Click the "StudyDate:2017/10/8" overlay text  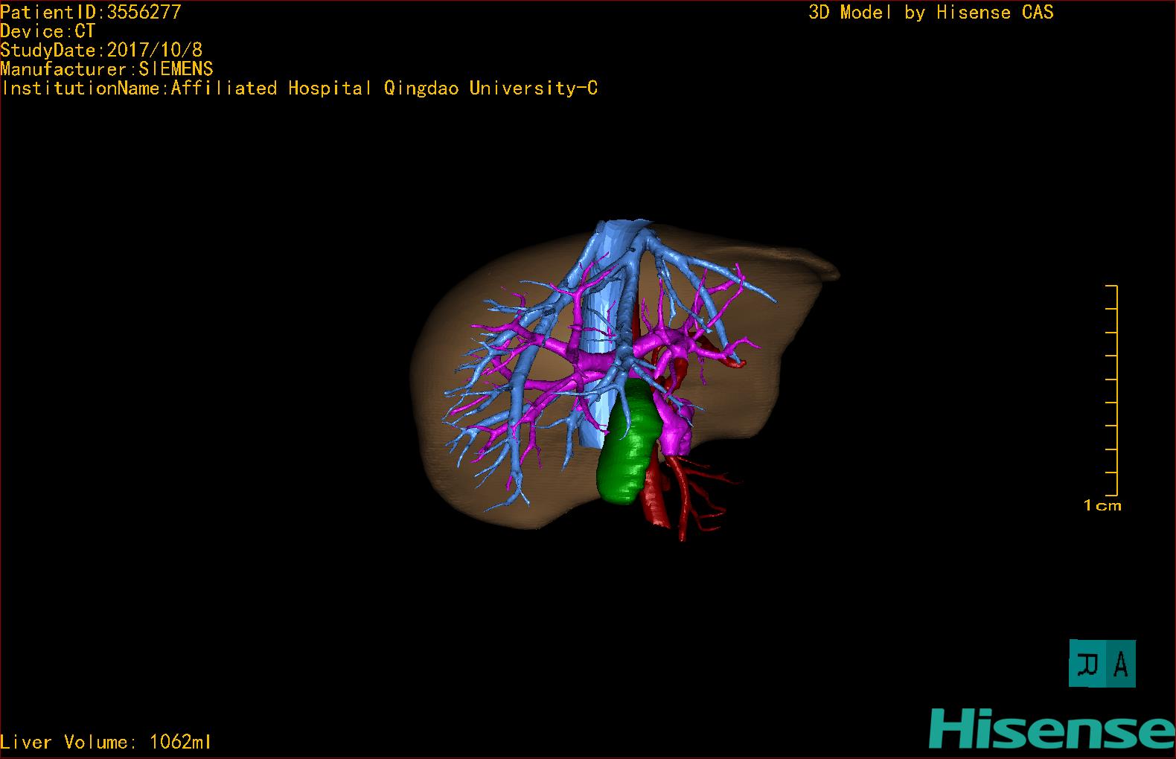pyautogui.click(x=101, y=50)
